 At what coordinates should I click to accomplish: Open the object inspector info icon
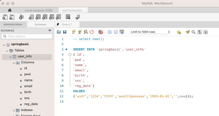point(21,17)
